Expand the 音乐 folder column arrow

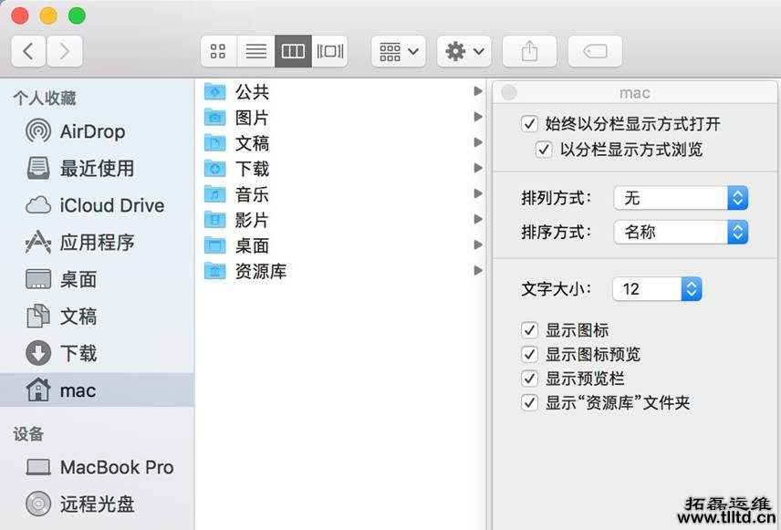click(x=478, y=193)
